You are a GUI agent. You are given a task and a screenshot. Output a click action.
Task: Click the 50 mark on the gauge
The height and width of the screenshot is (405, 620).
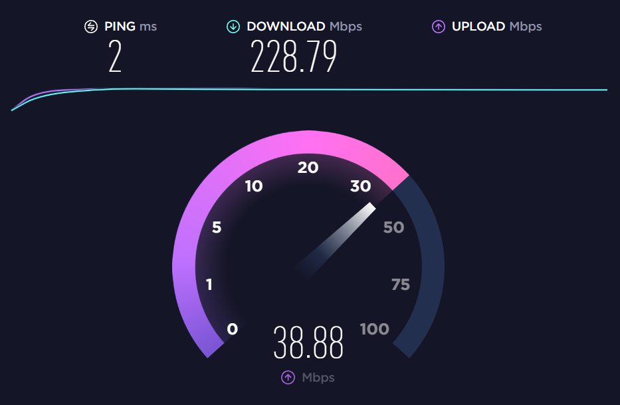(x=394, y=227)
